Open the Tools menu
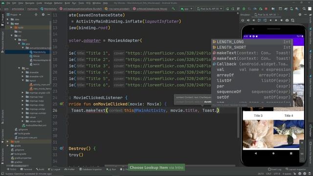The width and height of the screenshot is (313, 176). click(x=81, y=3)
